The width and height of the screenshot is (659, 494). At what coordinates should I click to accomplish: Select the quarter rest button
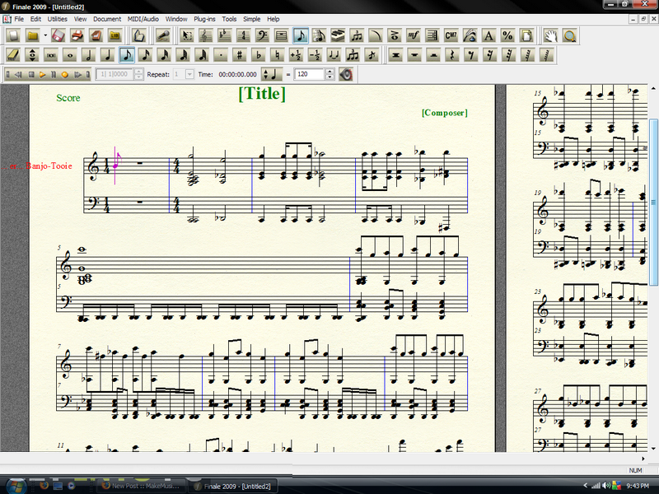pyautogui.click(x=452, y=55)
